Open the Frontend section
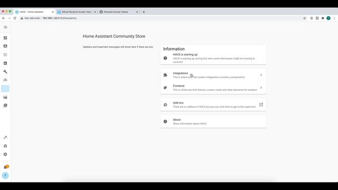This screenshot has height=190, width=338. [213, 88]
